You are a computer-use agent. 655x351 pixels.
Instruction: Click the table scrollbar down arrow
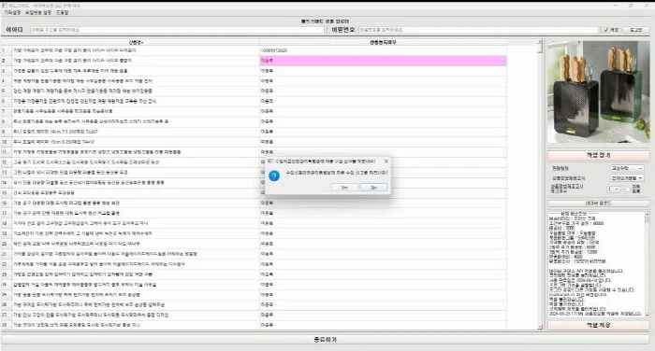coord(540,328)
